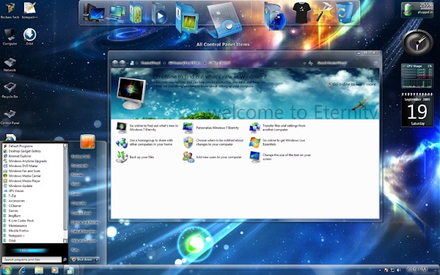This screenshot has width=440, height=275.
Task: Expand the 7-Zip folder
Action: coord(10,196)
